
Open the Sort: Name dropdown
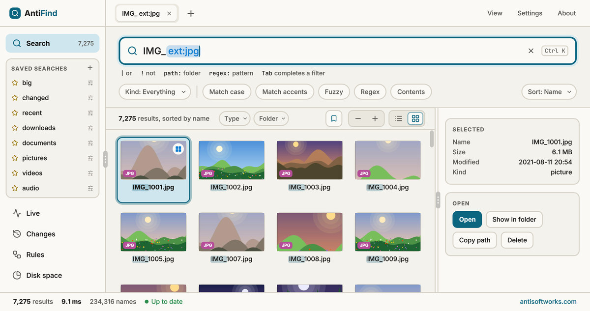pyautogui.click(x=549, y=92)
